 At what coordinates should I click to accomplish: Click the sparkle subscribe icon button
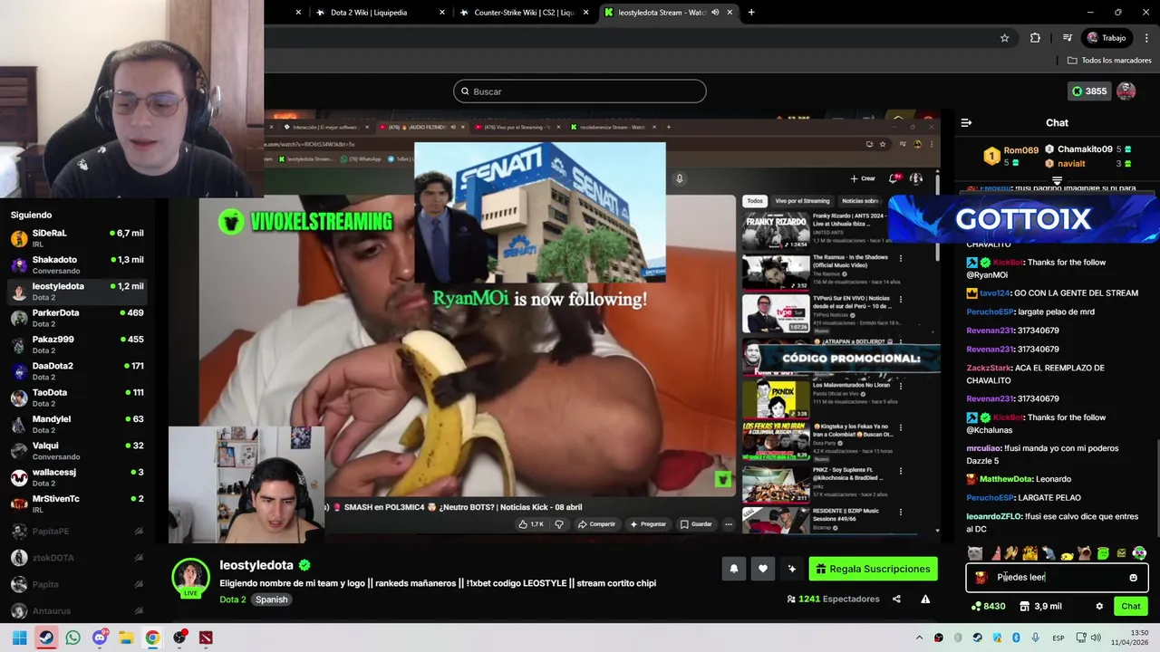792,569
